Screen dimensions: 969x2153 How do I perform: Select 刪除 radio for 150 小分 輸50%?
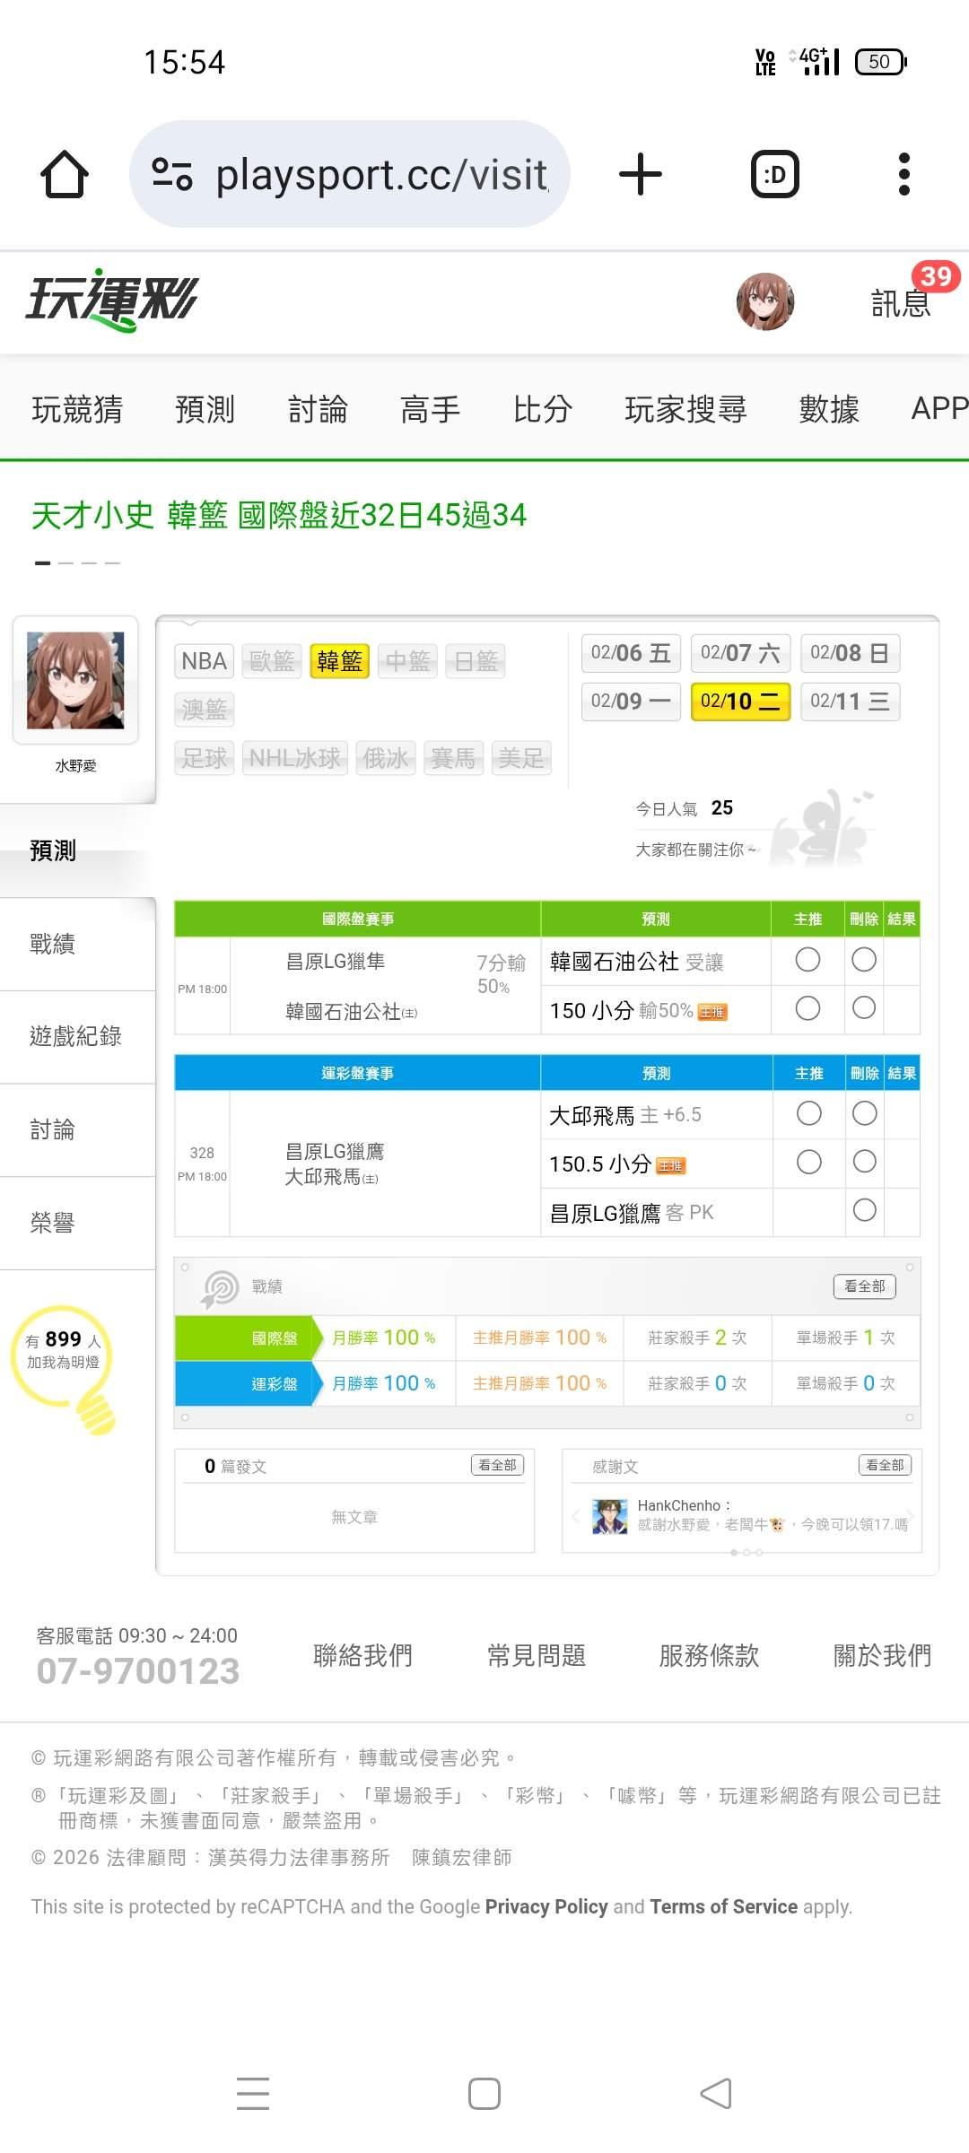864,1008
